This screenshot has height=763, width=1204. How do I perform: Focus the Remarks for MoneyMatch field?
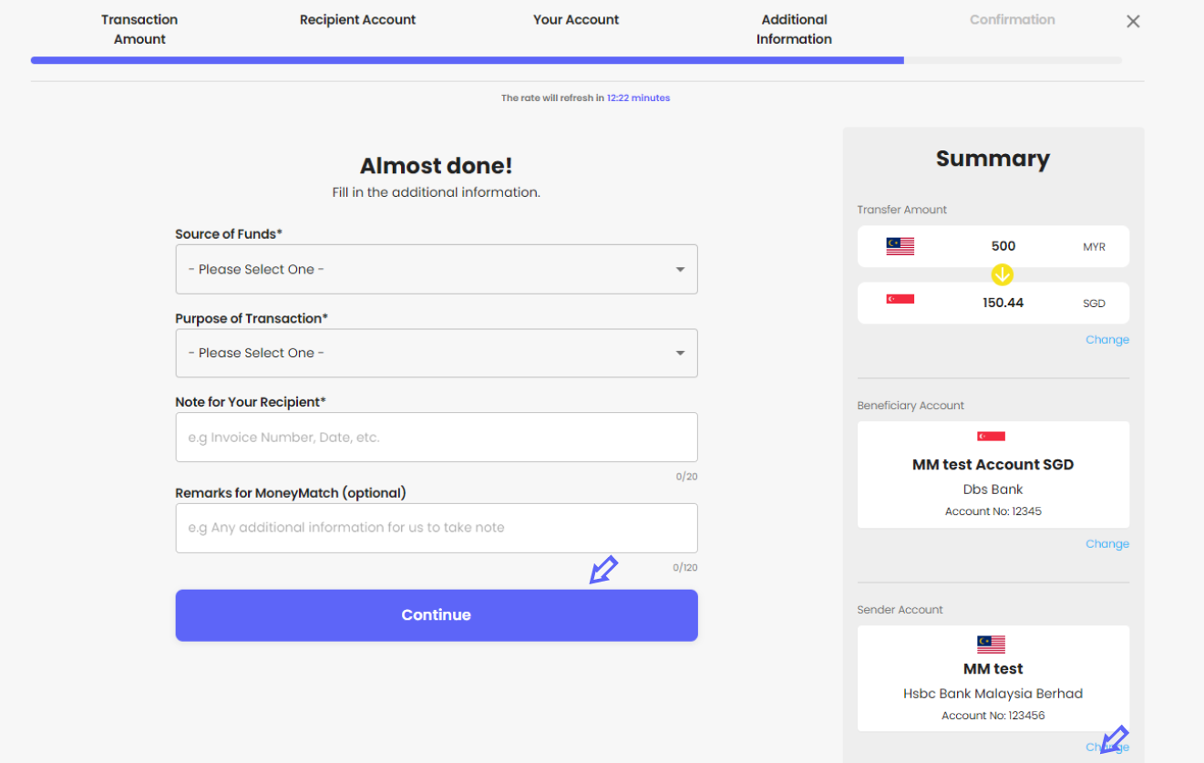(437, 528)
